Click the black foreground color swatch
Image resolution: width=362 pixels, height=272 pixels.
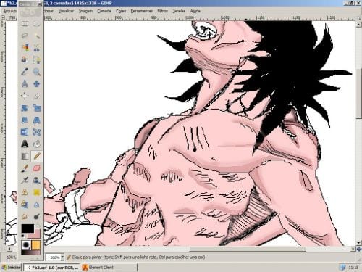tap(28, 228)
